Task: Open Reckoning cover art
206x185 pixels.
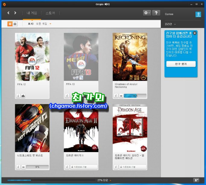Action: (130, 57)
